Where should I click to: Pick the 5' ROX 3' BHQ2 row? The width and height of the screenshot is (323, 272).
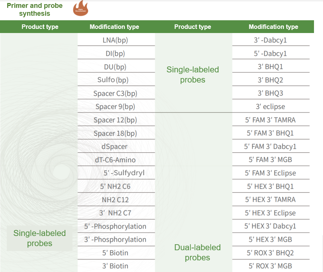pos(271,253)
